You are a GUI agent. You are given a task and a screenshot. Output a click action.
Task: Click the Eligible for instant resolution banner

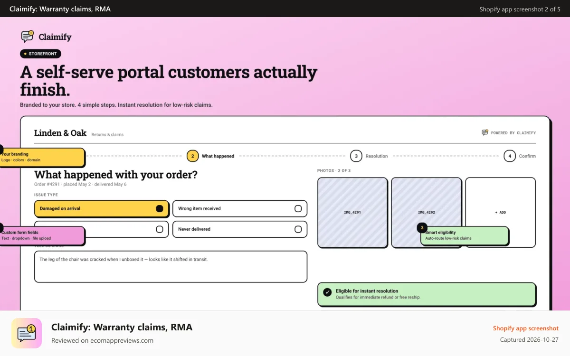pos(427,294)
